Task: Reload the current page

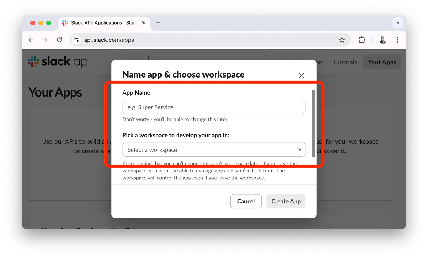Action: click(x=59, y=40)
